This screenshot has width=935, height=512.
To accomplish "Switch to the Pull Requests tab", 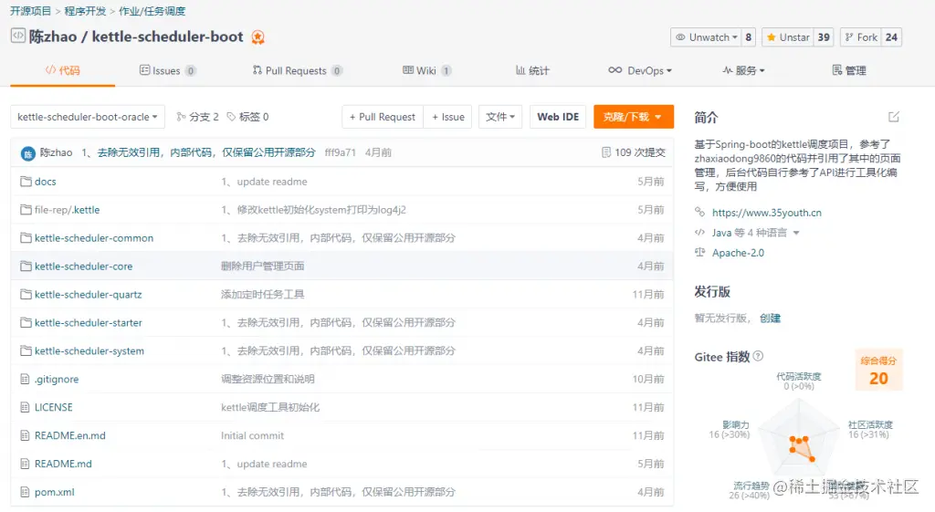I will tap(297, 70).
